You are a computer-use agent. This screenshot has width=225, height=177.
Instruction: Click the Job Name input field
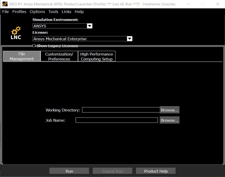click(x=117, y=120)
